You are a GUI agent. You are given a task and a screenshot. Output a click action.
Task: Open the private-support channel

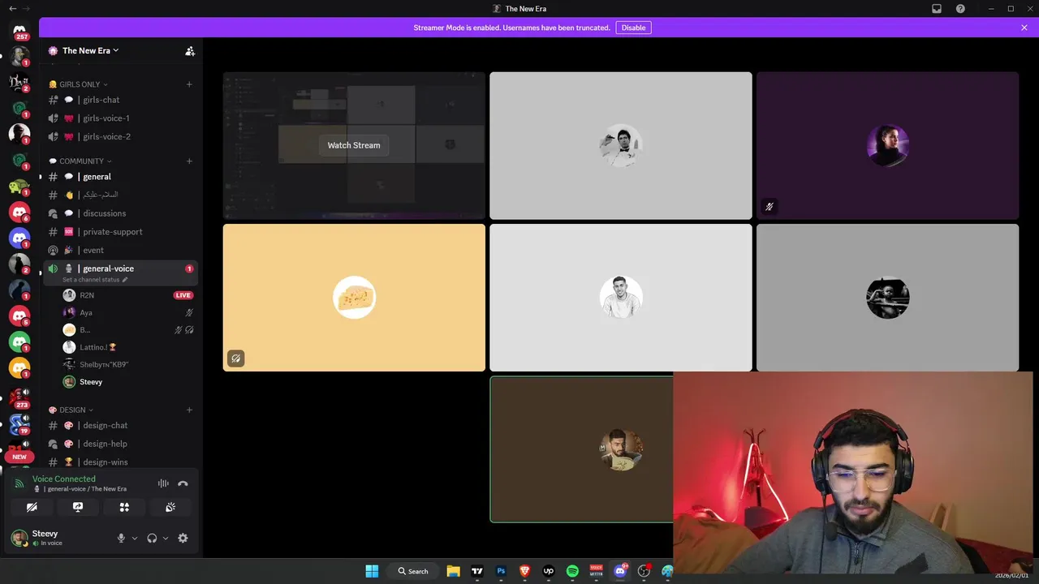tap(120, 232)
